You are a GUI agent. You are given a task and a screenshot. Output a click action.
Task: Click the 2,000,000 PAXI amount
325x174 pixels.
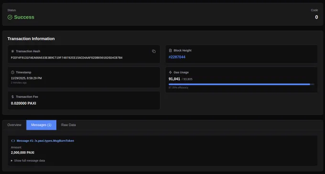tap(22, 153)
